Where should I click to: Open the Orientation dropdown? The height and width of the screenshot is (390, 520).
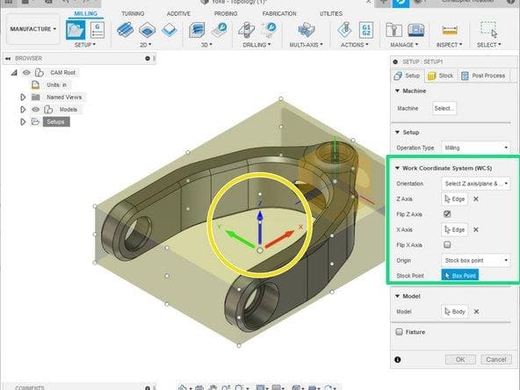click(475, 184)
